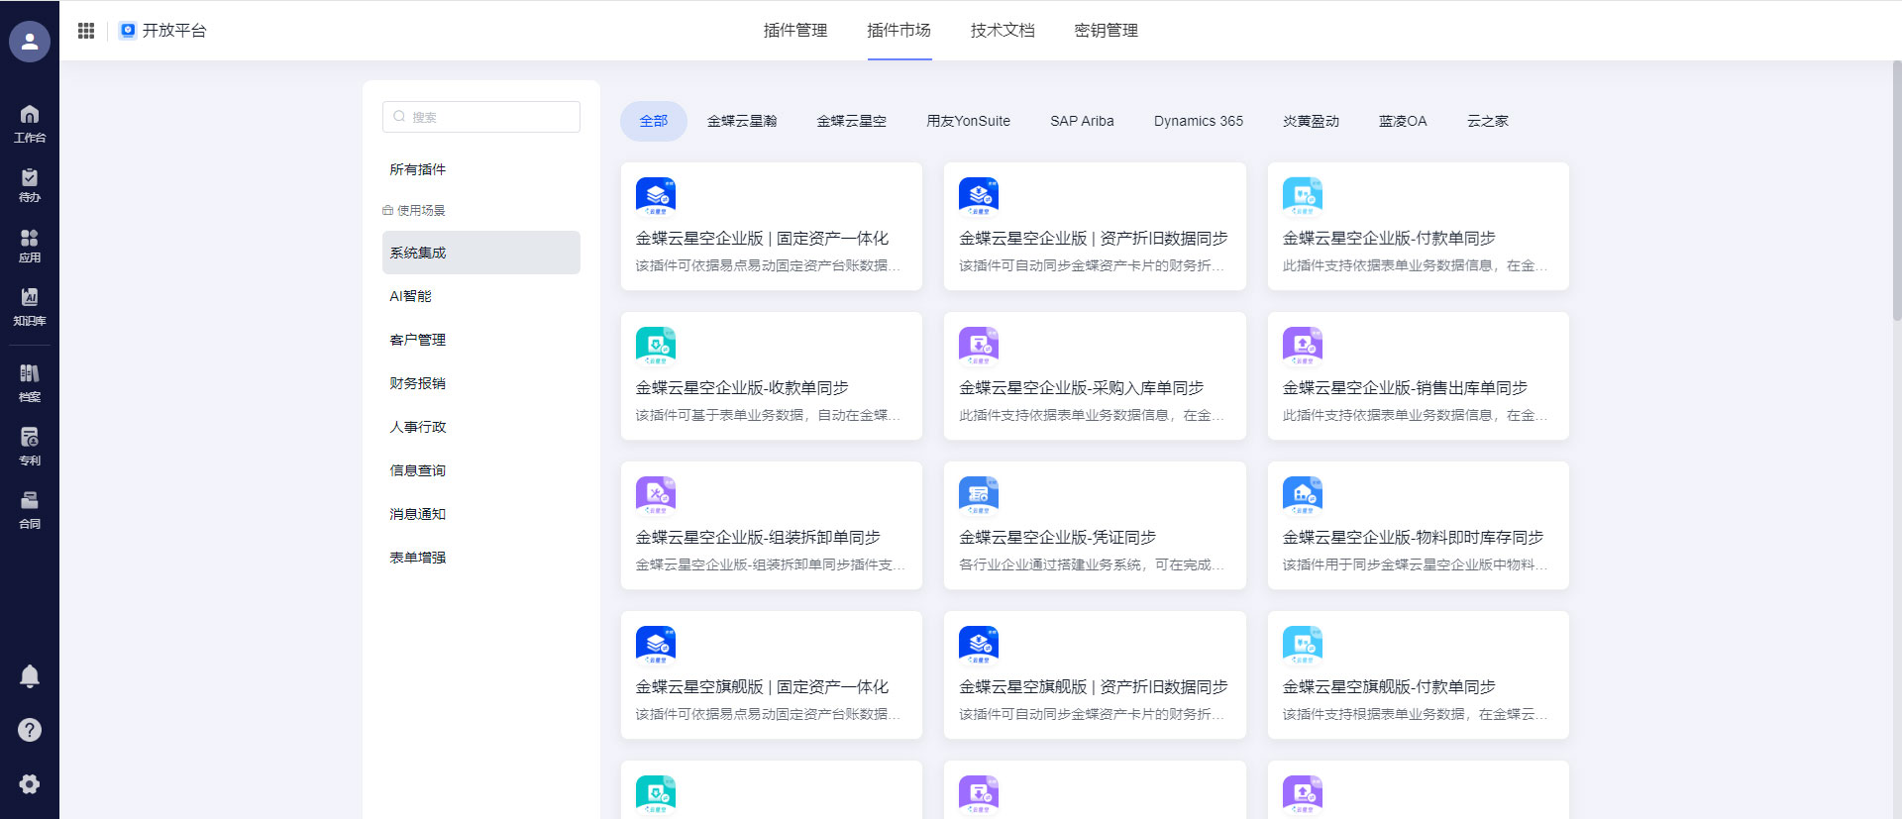The width and height of the screenshot is (1902, 819).
Task: Open the 知识库 knowledge base icon
Action: click(x=30, y=306)
